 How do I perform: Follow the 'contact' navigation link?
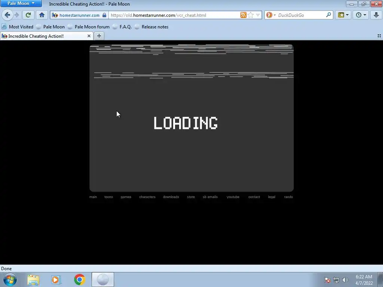coord(254,197)
